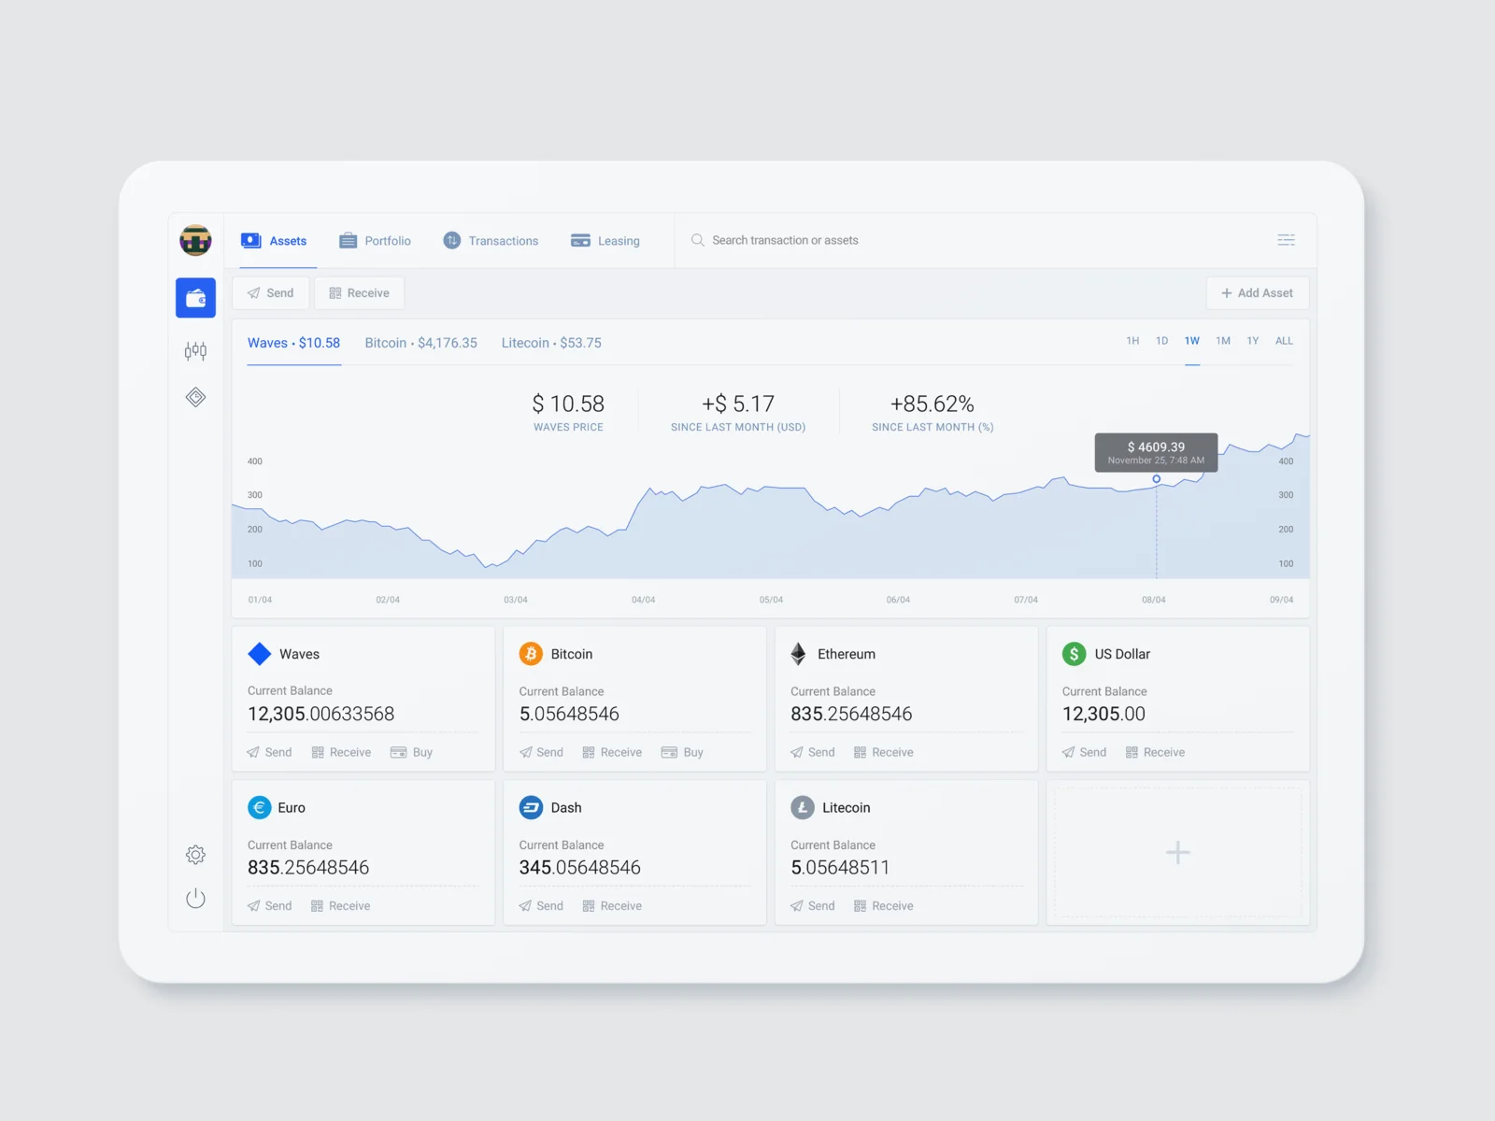Open the user avatar profile
The height and width of the screenshot is (1121, 1495).
pos(195,240)
